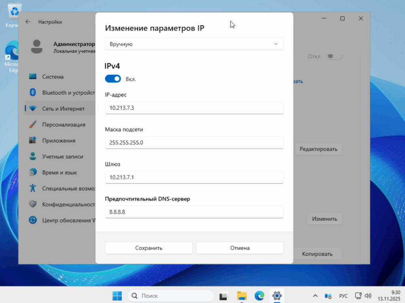Open the Время и язык clock icon
Screen dimensions: 405x303
33,172
